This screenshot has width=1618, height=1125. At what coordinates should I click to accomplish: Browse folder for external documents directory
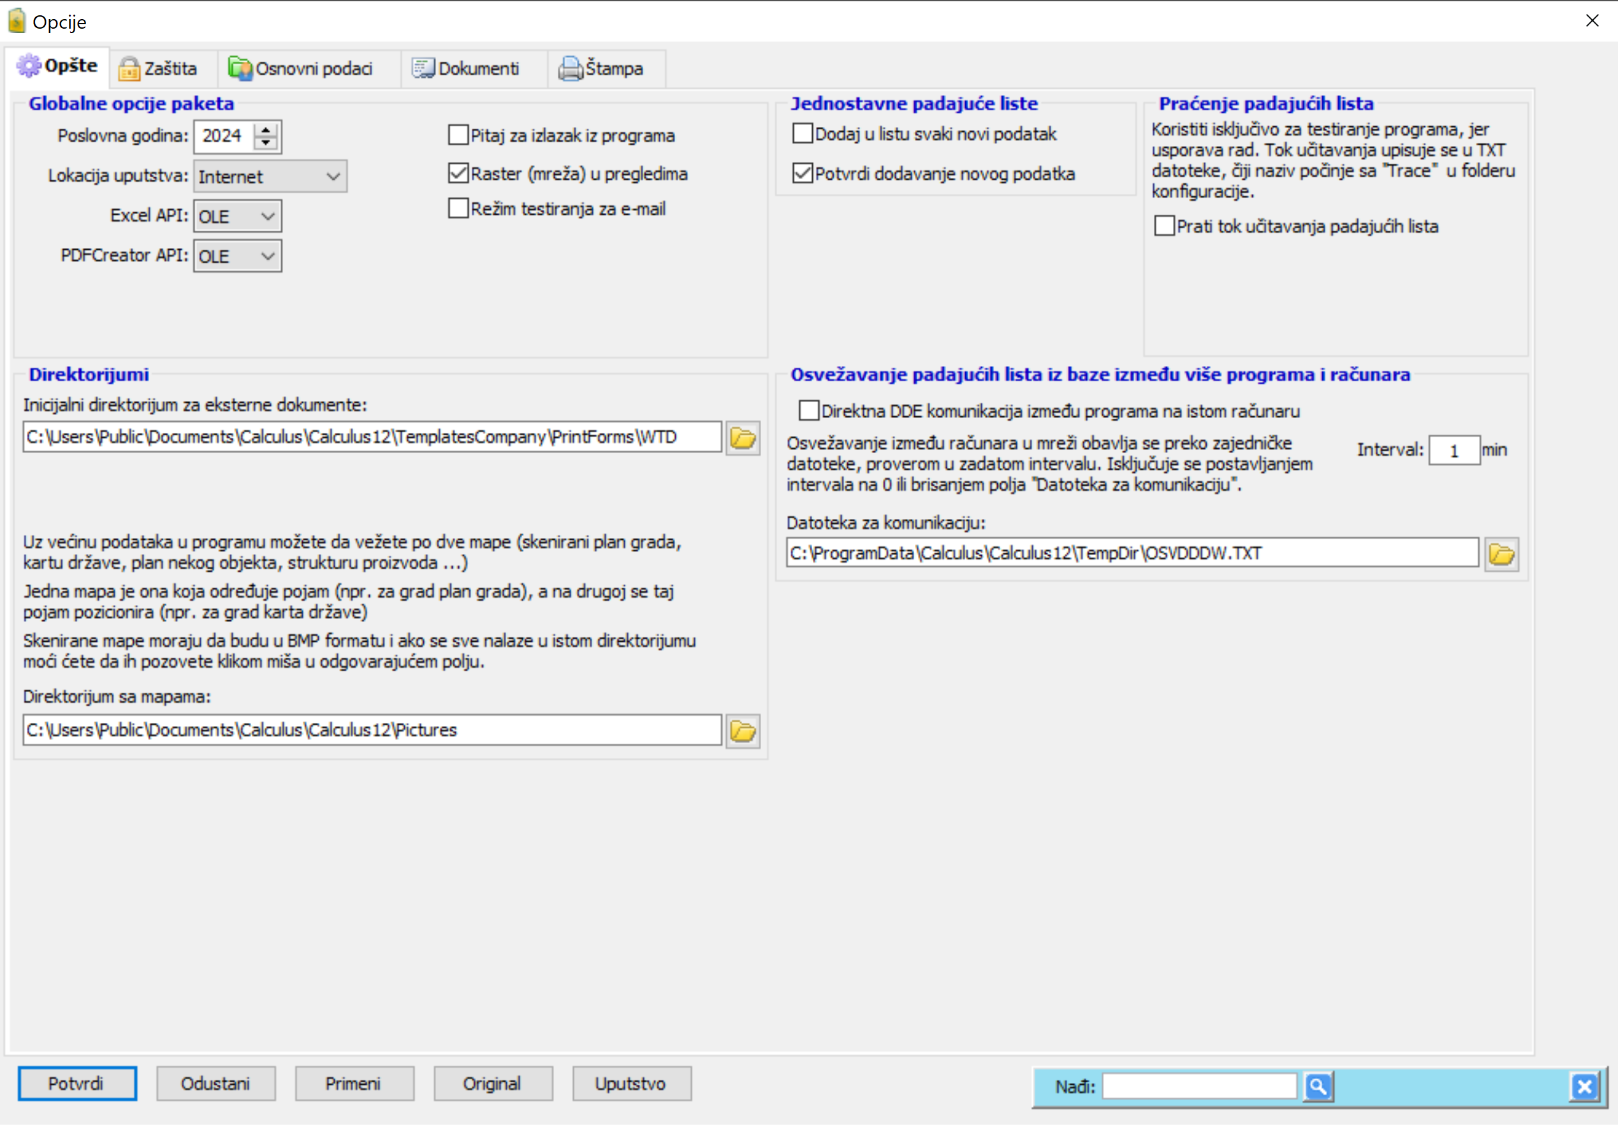click(x=742, y=438)
